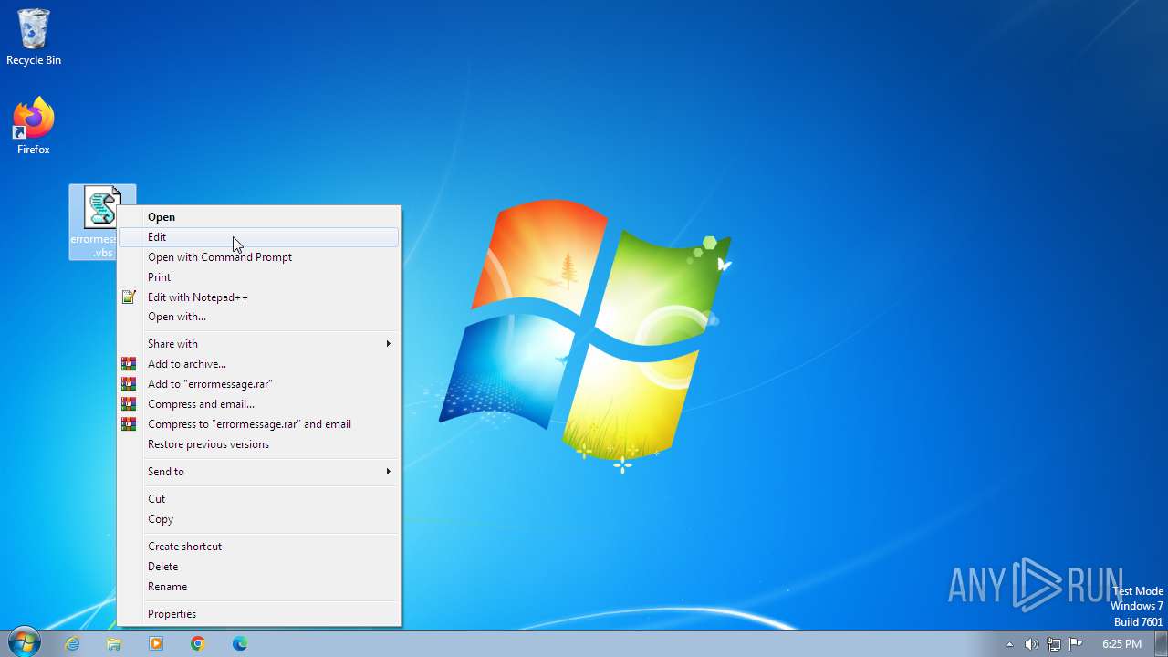Screen dimensions: 1168x657
Task: Select Restore previous versions
Action: coord(259,444)
